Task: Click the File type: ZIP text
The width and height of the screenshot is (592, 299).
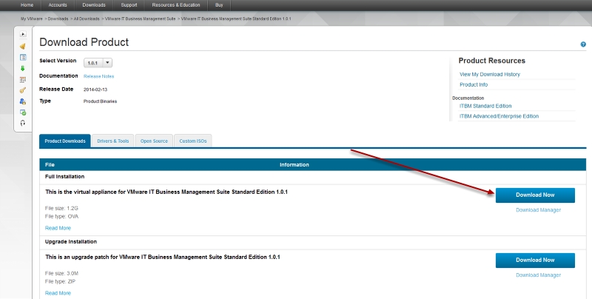Action: pyautogui.click(x=60, y=281)
